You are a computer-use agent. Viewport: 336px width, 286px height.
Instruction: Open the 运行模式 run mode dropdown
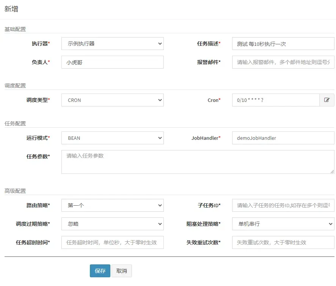pos(112,138)
